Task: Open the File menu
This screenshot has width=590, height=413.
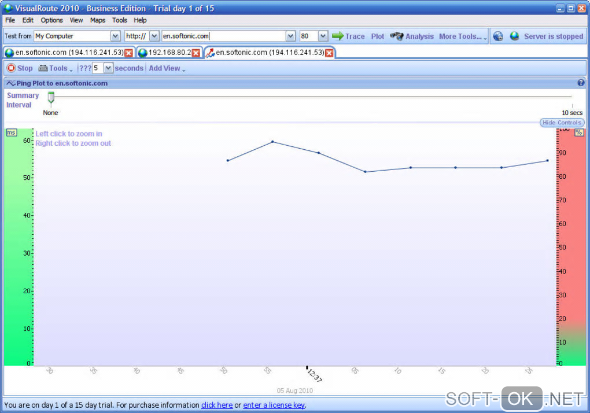Action: point(10,20)
